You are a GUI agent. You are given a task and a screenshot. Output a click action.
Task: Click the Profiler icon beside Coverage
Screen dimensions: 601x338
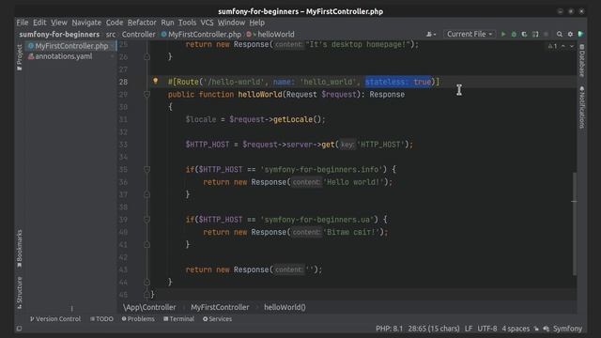[535, 34]
